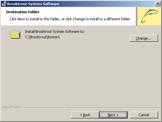This screenshot has width=162, height=122.
Task: Click the 'Install Brooktrout System Software to:' label
Action: [x=55, y=32]
